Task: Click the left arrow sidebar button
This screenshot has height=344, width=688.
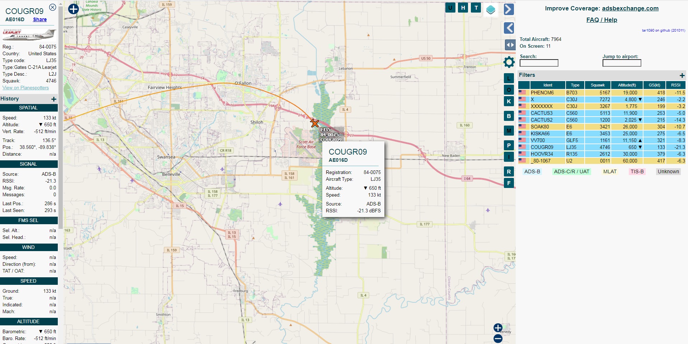Action: click(x=509, y=28)
